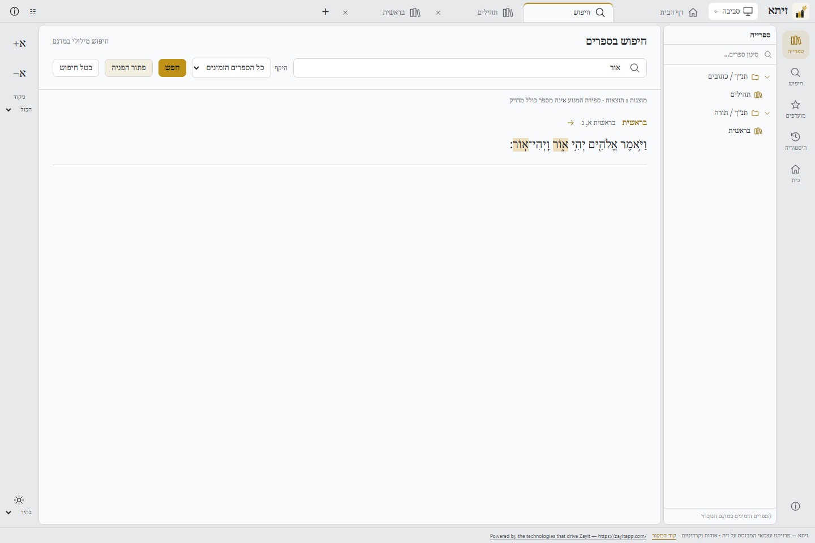Open the כל הספרים הזמינים scope dropdown
Screen dimensions: 815x543
[x=231, y=68]
